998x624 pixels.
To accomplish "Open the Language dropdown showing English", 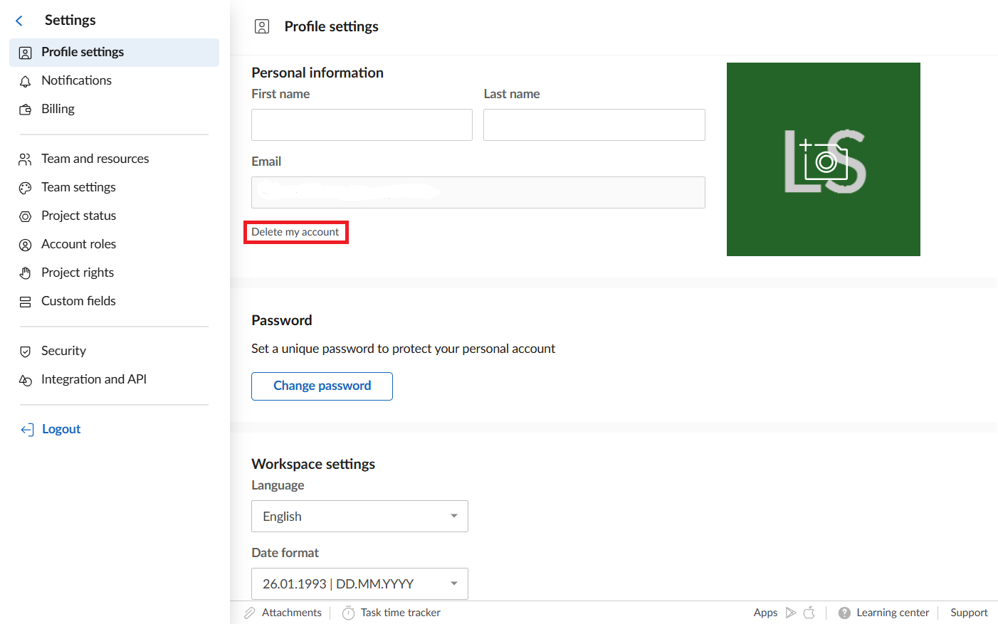I will click(x=359, y=517).
